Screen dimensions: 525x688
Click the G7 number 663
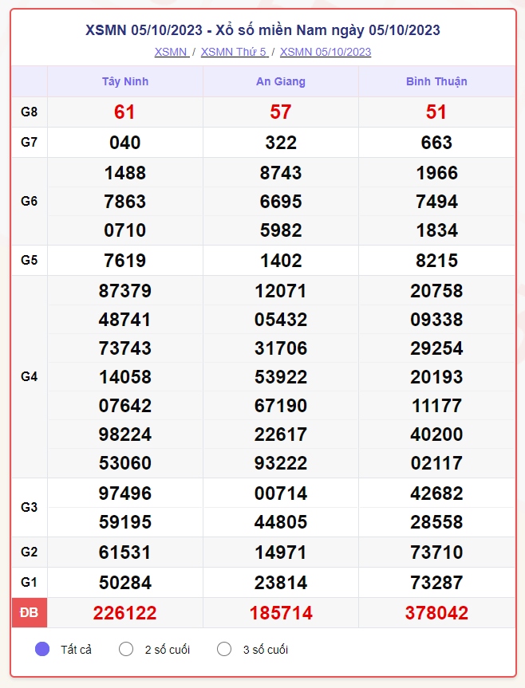(436, 143)
